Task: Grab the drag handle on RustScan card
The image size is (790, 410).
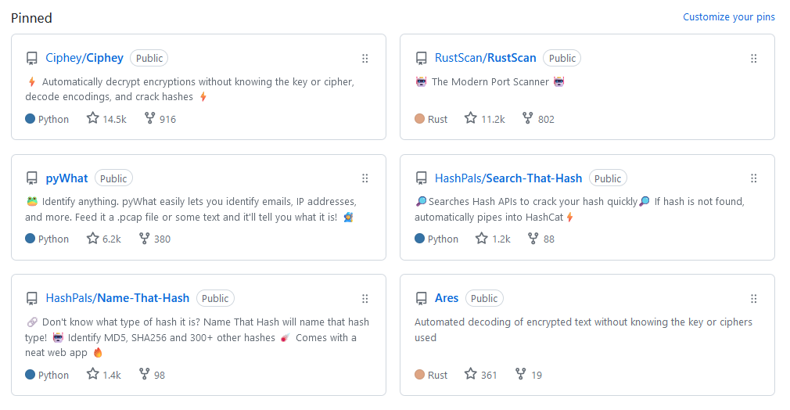Action: point(754,59)
